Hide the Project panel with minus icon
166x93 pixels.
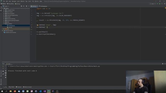point(29,6)
